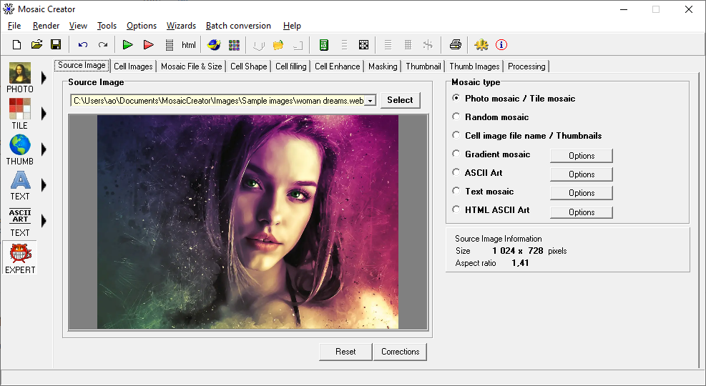706x386 pixels.
Task: Switch to the Cell Shape tab
Action: point(248,66)
